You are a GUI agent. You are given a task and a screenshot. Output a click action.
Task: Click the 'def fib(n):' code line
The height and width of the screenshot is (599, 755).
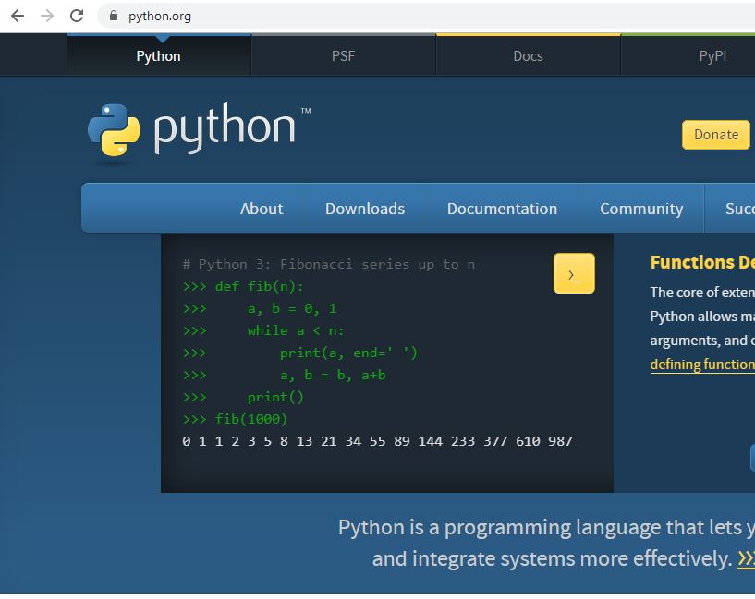243,286
